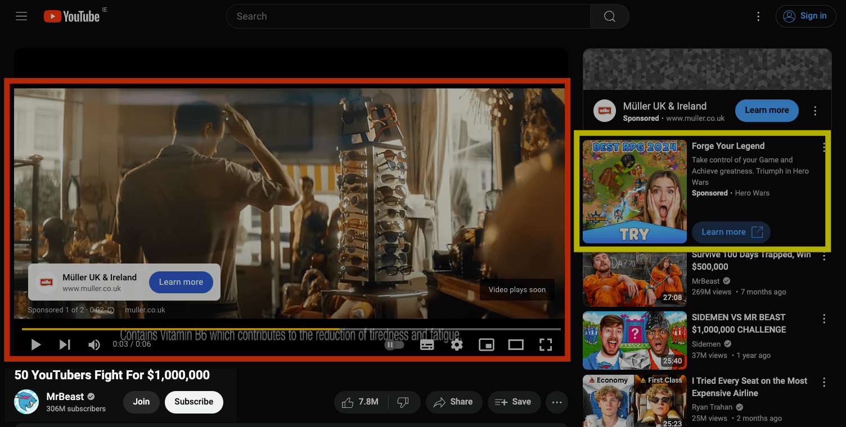Mute the video volume
The image size is (846, 427).
pos(94,344)
